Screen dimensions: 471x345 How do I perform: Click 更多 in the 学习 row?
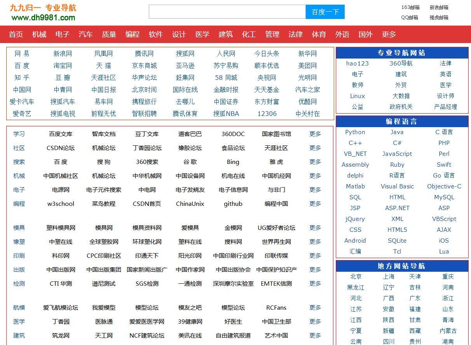315,134
